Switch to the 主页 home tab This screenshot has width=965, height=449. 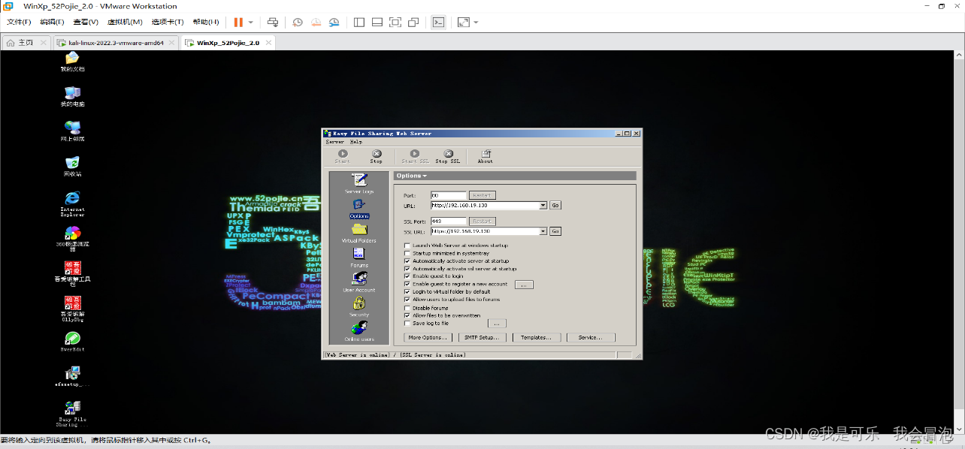[x=26, y=43]
